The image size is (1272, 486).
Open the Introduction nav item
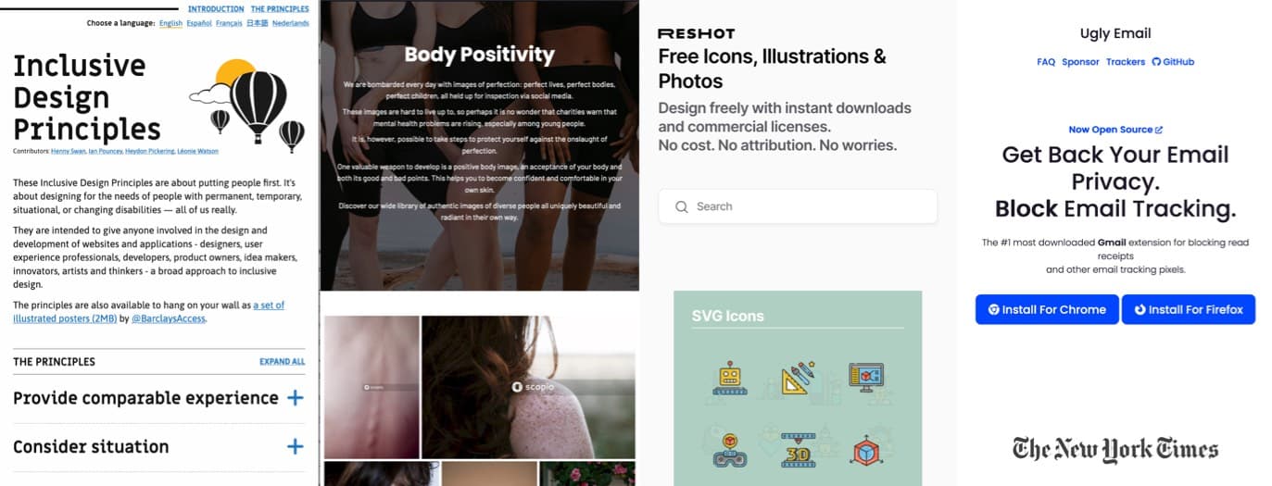coord(216,9)
